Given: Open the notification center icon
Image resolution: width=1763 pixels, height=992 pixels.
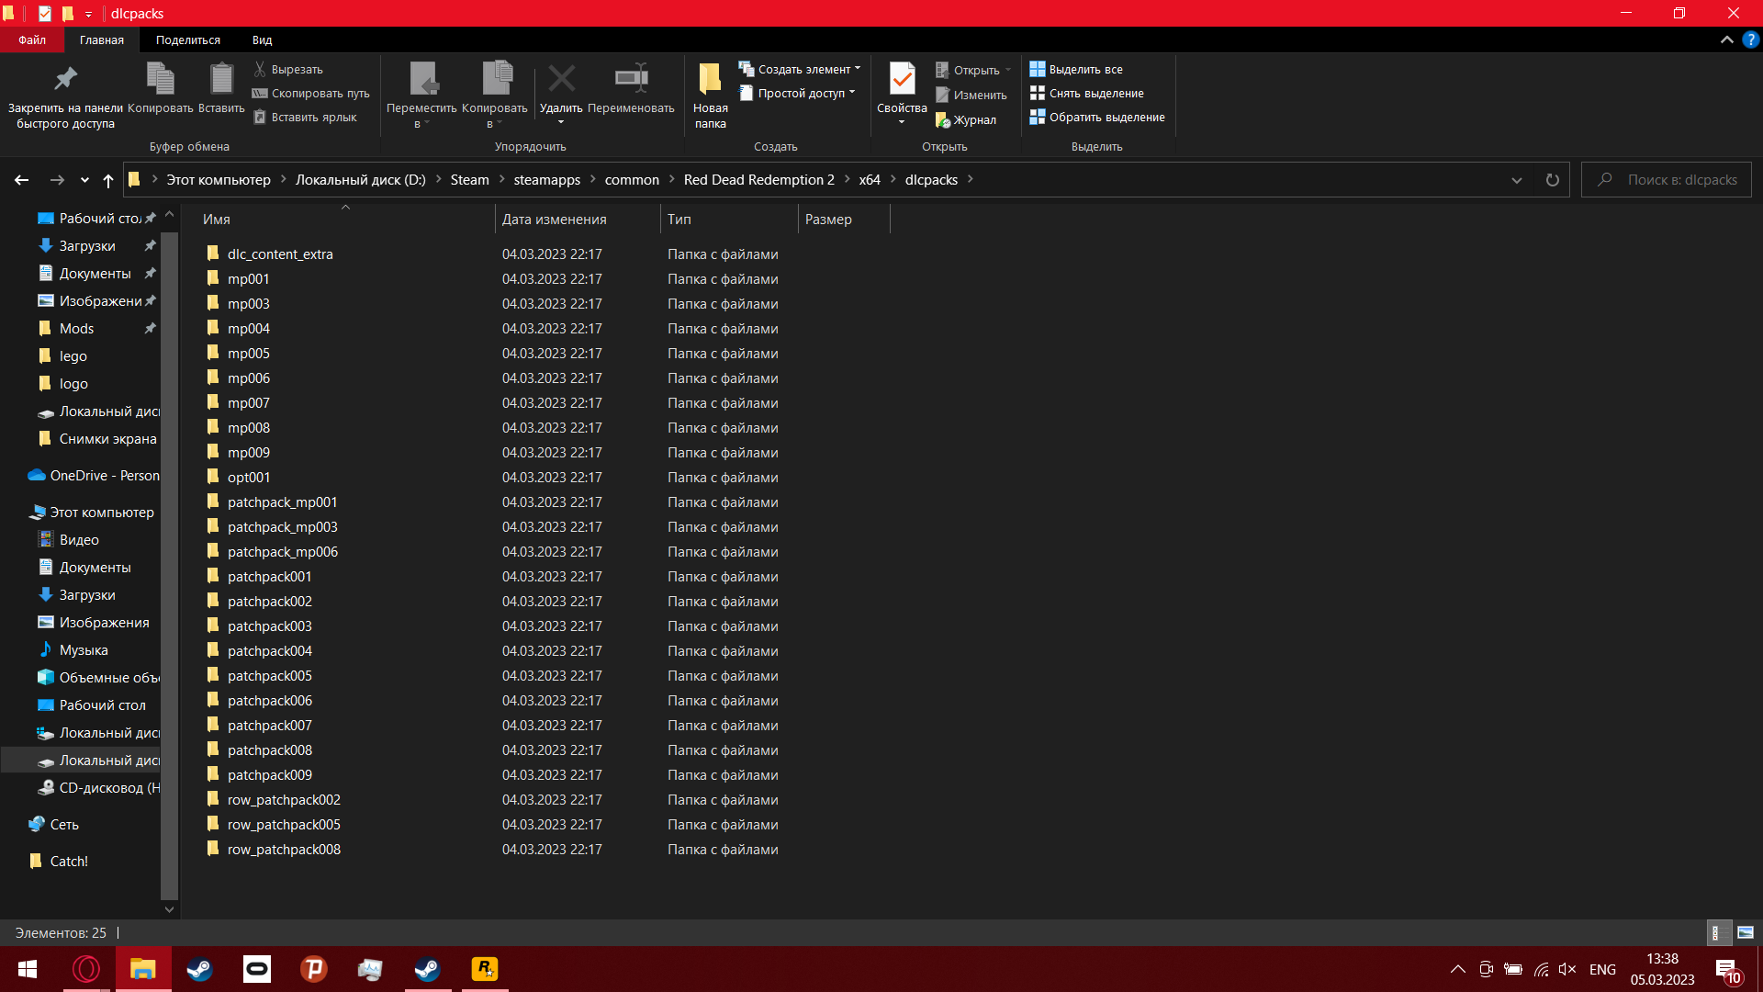Looking at the screenshot, I should [1728, 970].
